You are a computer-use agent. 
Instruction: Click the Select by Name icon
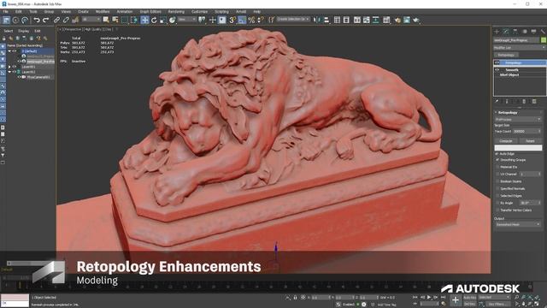pos(115,21)
